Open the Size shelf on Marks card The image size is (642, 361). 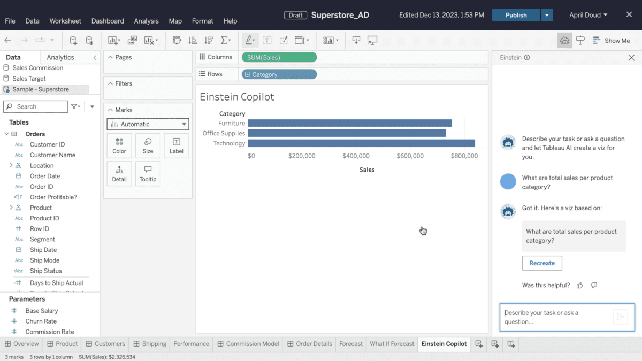pos(148,145)
